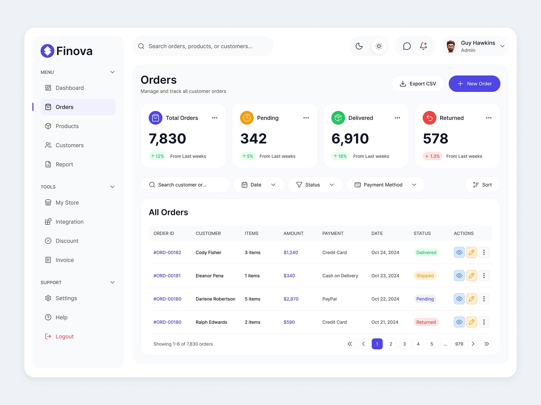Open Integration page
The image size is (541, 405).
78,222
